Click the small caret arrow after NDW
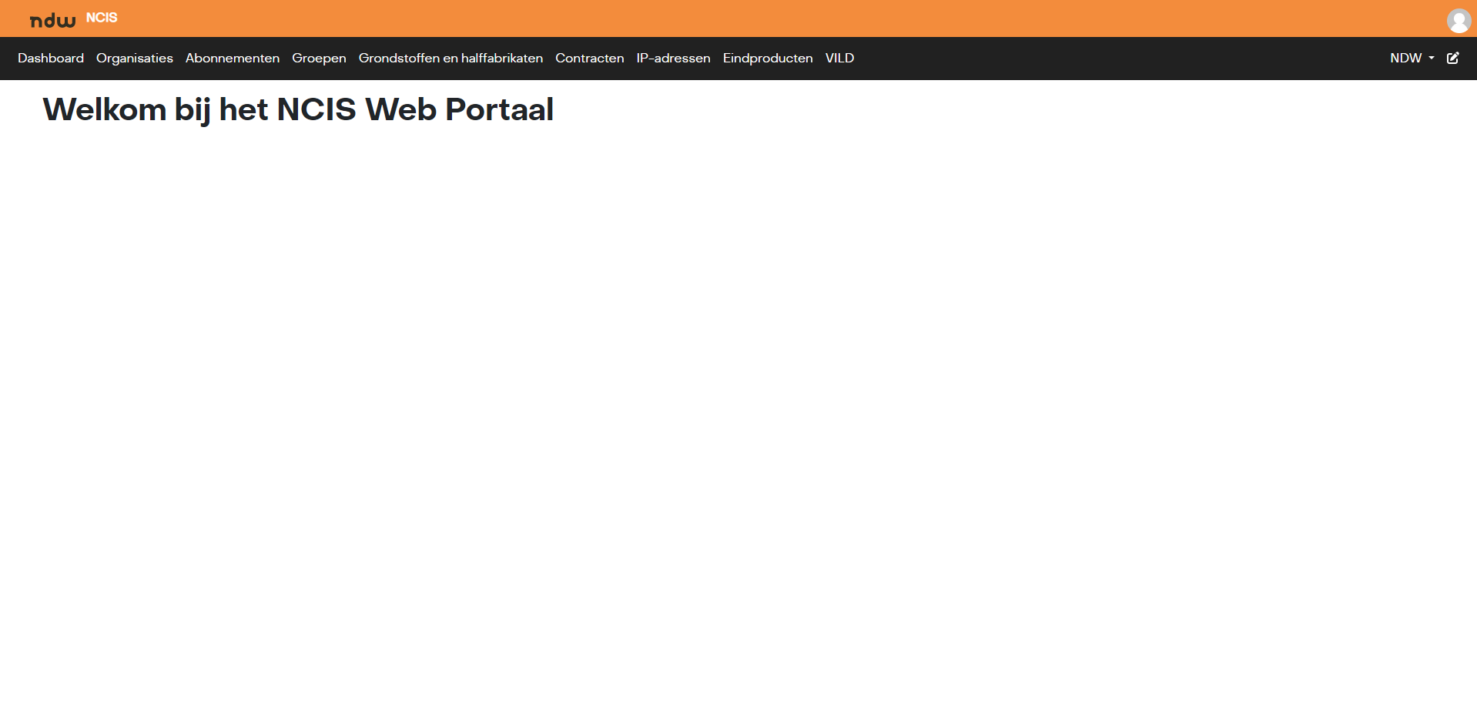The width and height of the screenshot is (1477, 721). click(1432, 59)
